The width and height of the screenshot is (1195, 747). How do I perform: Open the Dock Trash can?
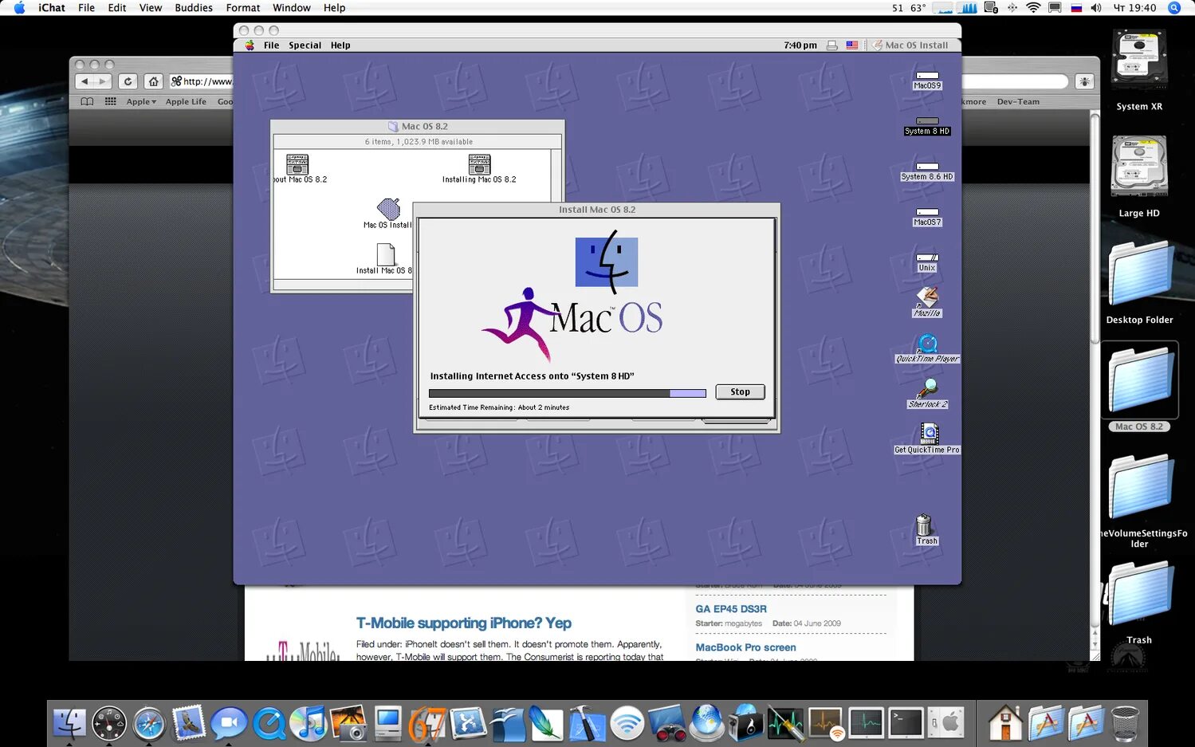point(1125,724)
